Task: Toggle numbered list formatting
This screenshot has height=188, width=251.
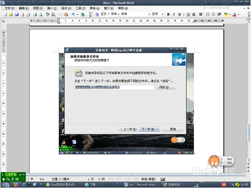Action: click(x=208, y=14)
